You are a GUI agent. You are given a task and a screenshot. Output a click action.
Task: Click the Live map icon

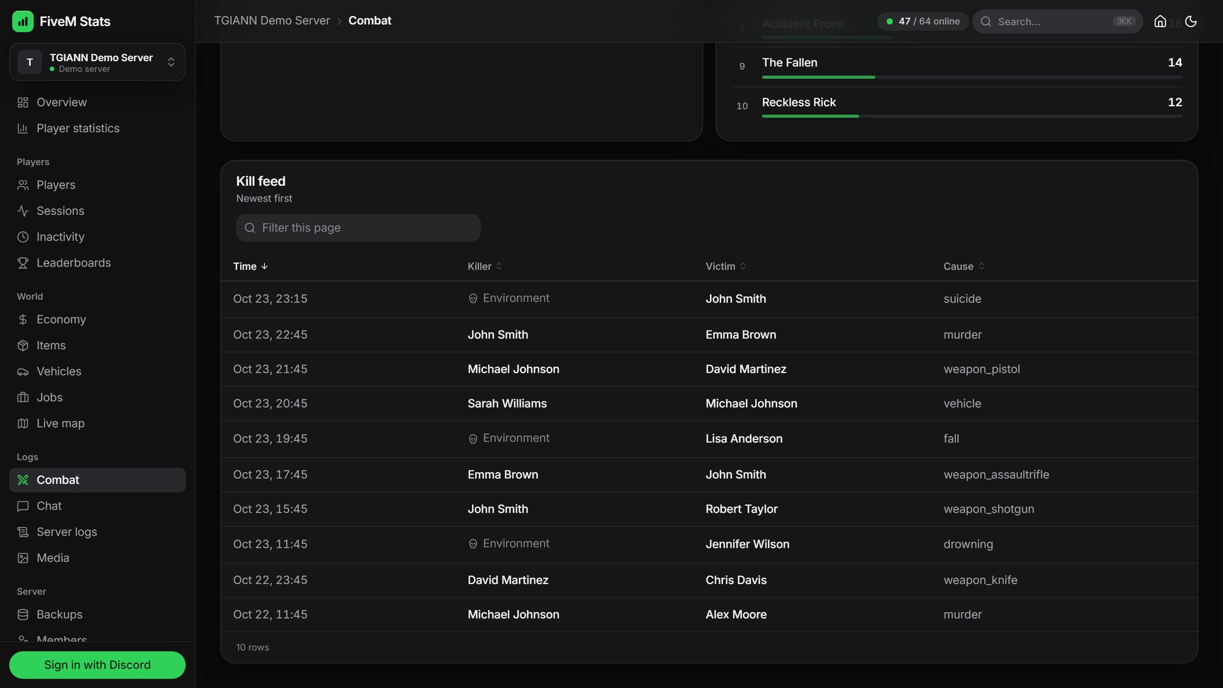23,423
